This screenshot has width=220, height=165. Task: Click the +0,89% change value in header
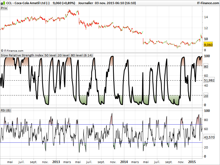pos(68,3)
